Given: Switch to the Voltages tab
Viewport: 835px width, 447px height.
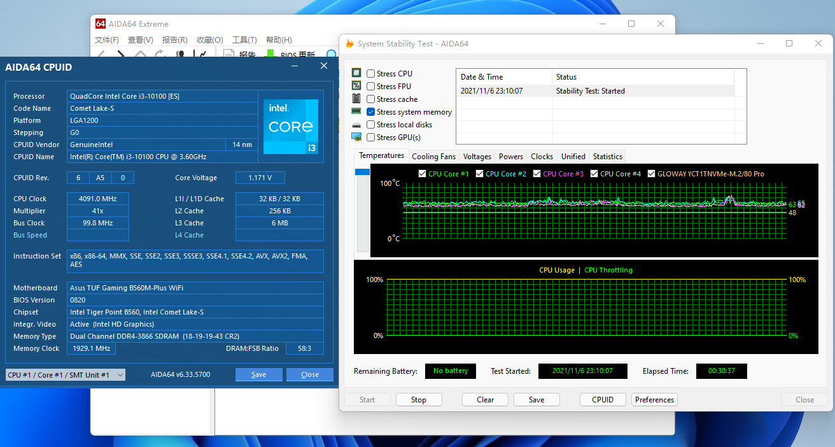Looking at the screenshot, I should tap(477, 156).
